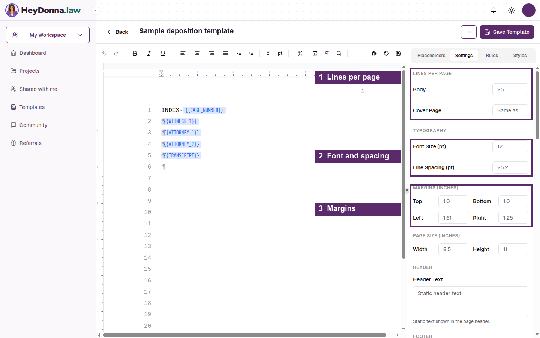The image size is (540, 338).
Task: Click the Left margin input
Action: [x=453, y=218]
